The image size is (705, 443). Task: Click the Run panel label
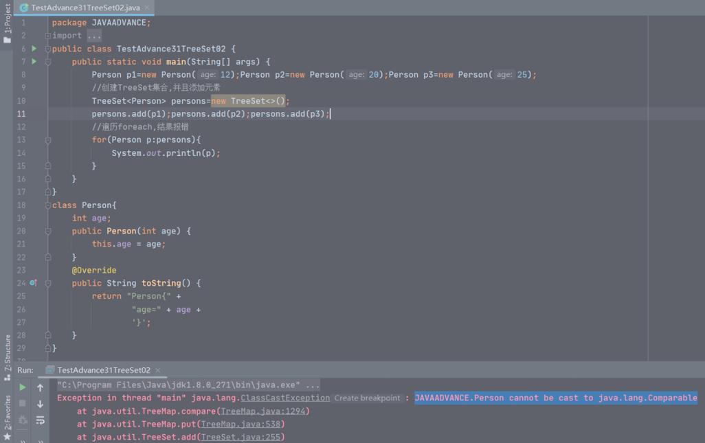tap(25, 370)
